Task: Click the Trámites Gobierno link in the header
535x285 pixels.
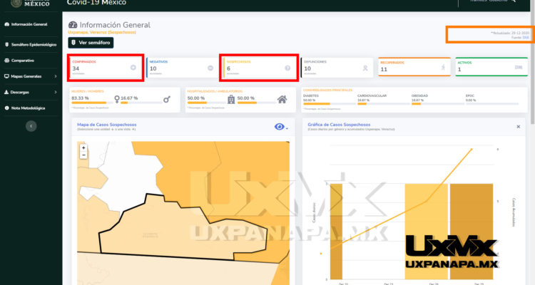Action: tap(489, 1)
